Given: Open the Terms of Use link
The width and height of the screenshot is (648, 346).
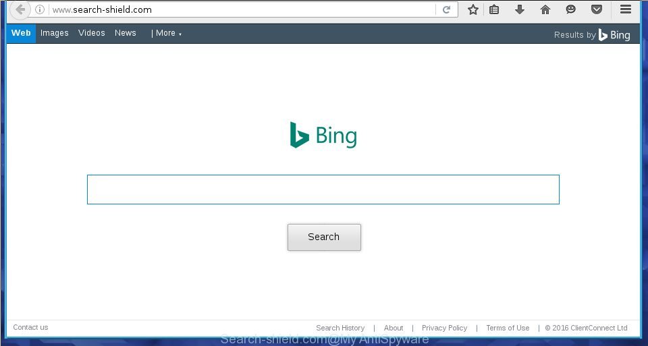Looking at the screenshot, I should tap(508, 328).
